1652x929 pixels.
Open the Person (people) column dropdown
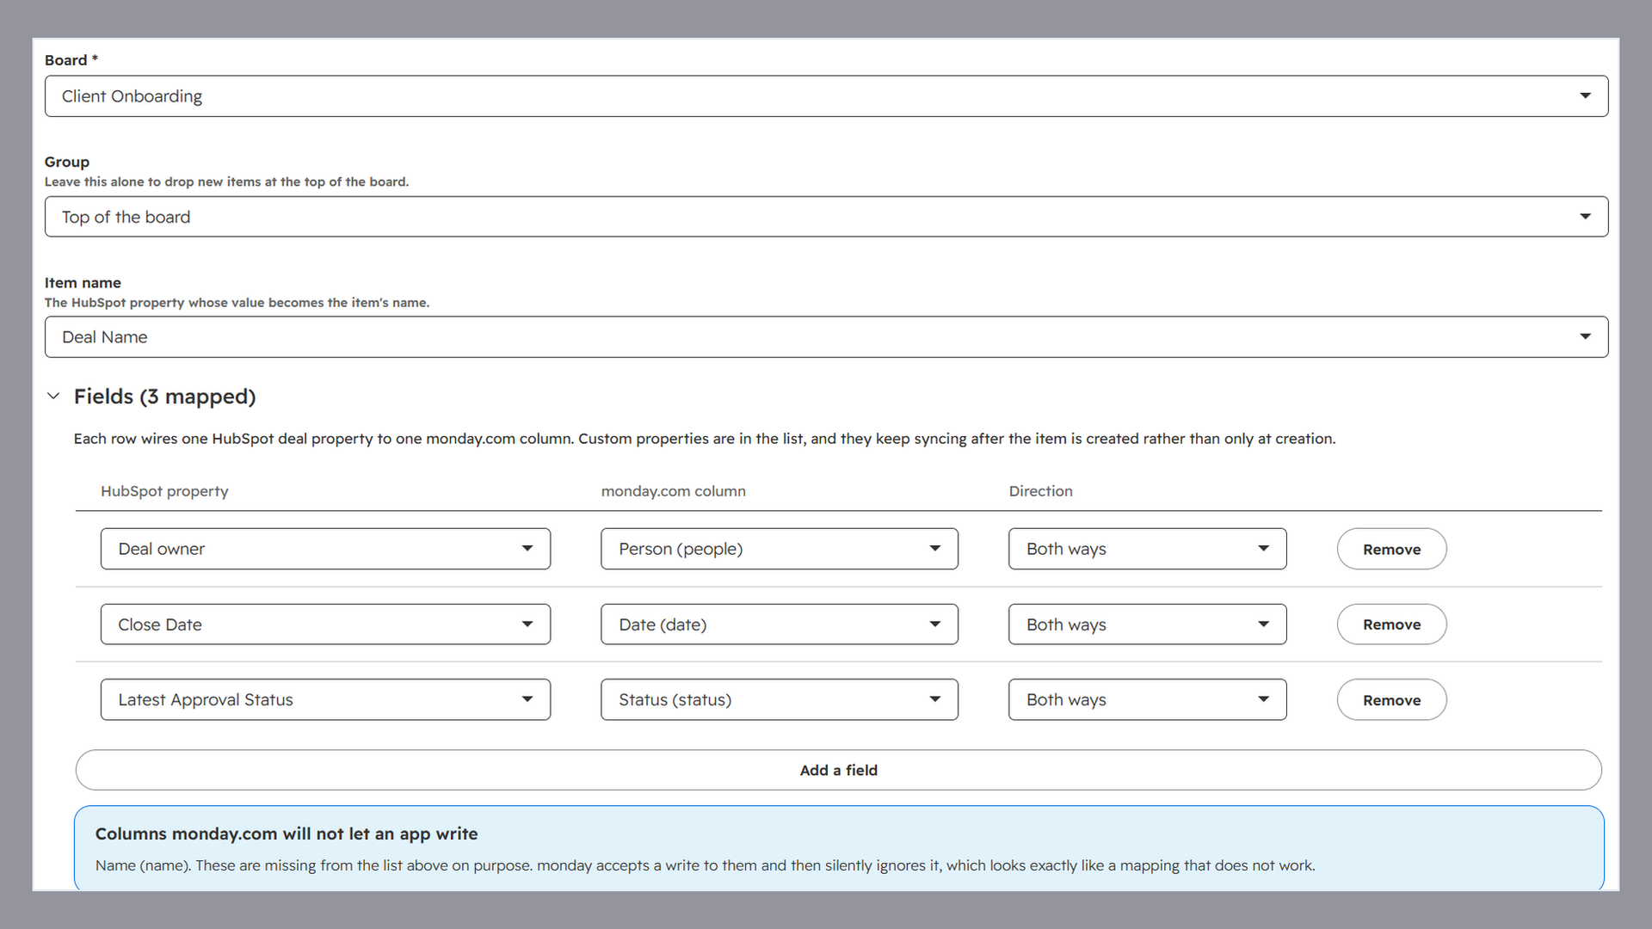tap(780, 549)
